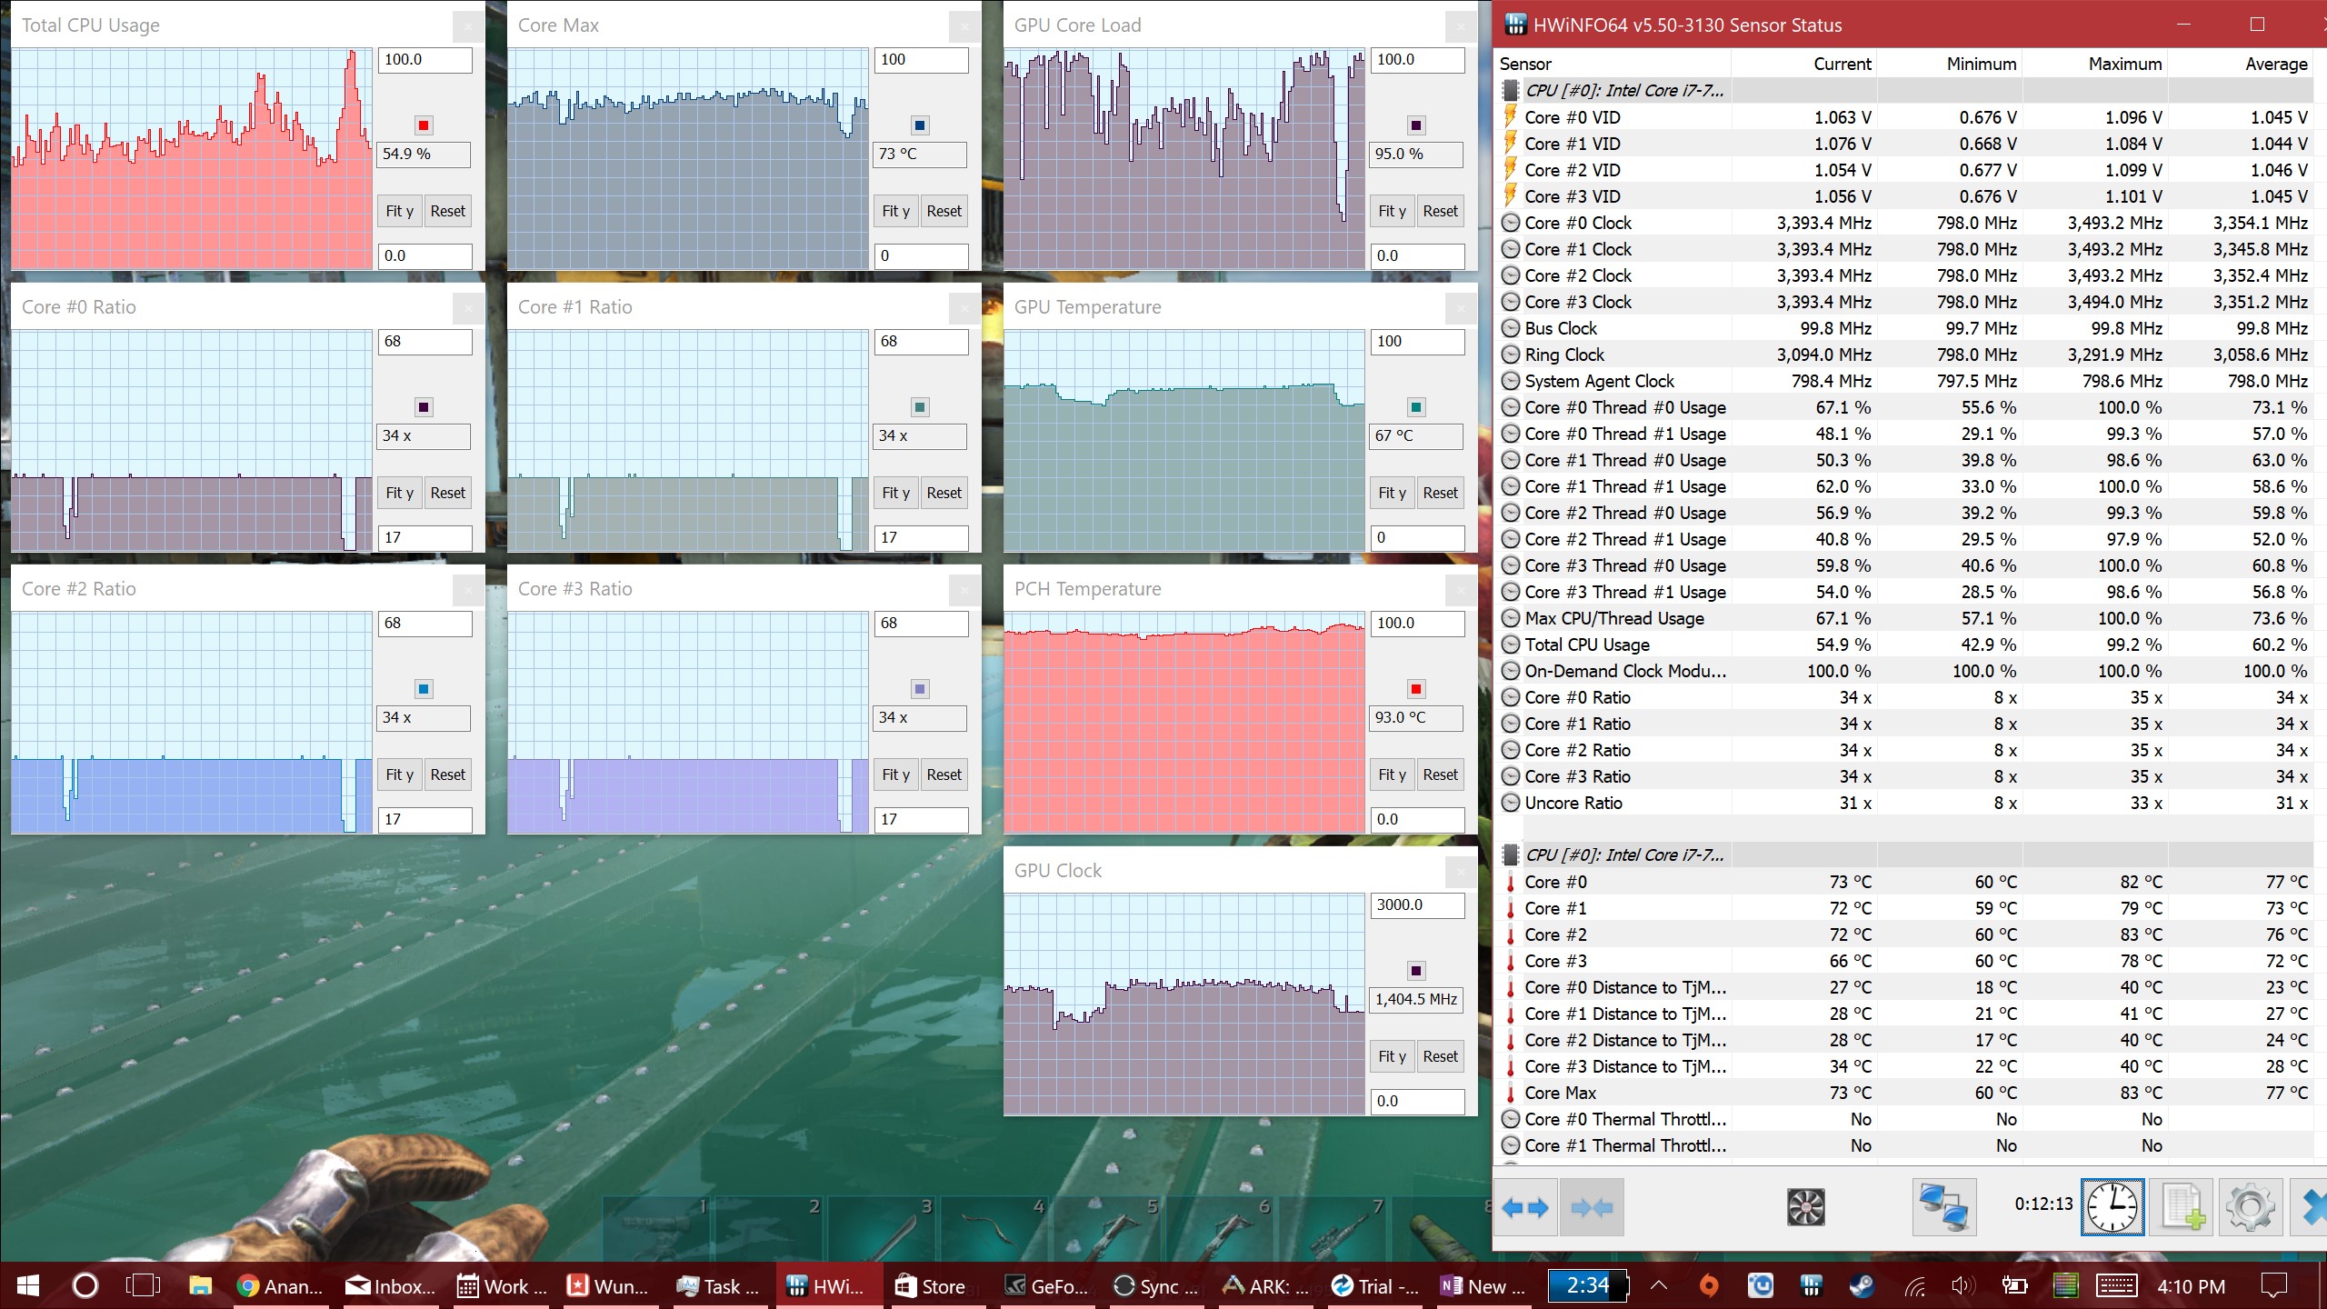Screen dimensions: 2327x1309
Task: Open sensor settings gear icon
Action: (x=2251, y=1207)
